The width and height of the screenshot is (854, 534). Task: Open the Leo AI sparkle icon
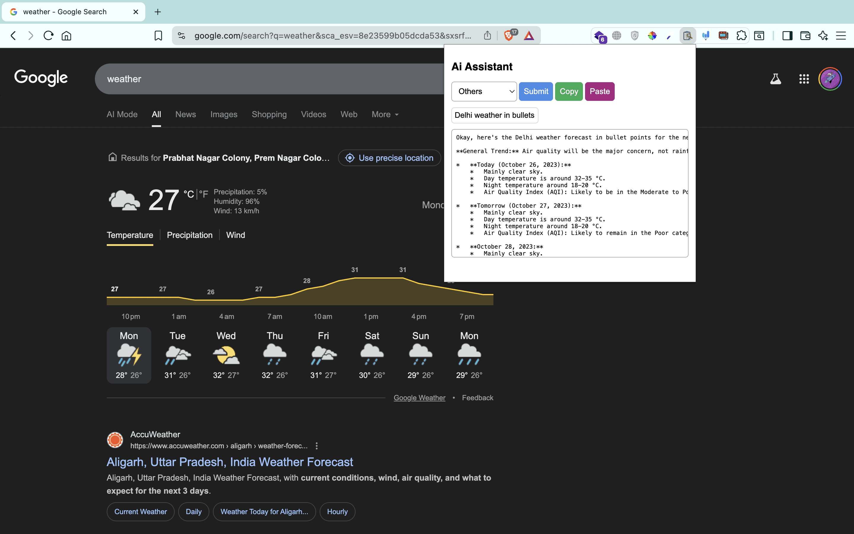[823, 36]
